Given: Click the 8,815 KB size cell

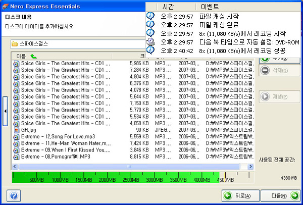Looking at the screenshot, I should point(139,157).
